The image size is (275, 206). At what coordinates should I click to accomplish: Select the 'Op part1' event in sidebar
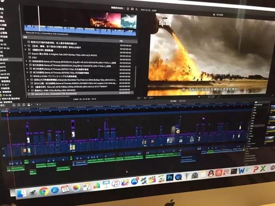(4, 59)
